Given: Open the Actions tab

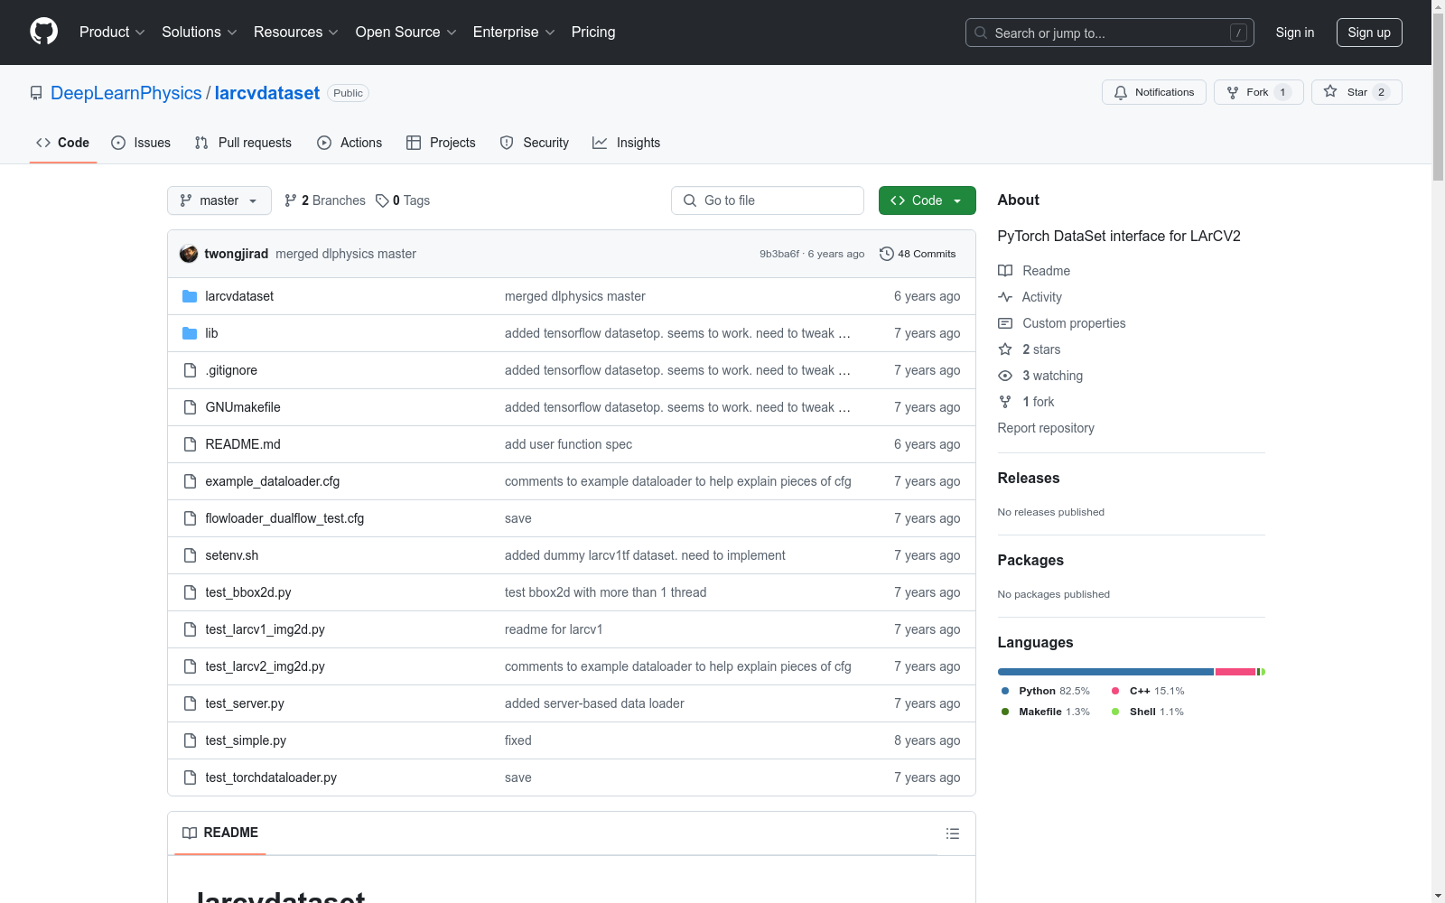Looking at the screenshot, I should coord(350,143).
